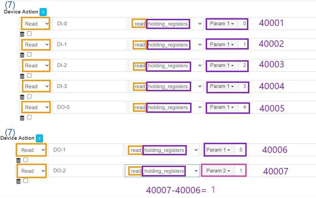Open the read_holding_registers dropdown for DO-2

pyautogui.click(x=162, y=171)
